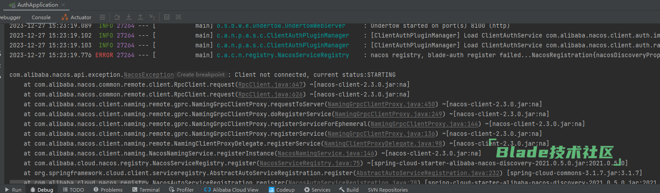Click the Evaluate Expression calculator icon
This screenshot has width=660, height=193.
click(x=167, y=17)
